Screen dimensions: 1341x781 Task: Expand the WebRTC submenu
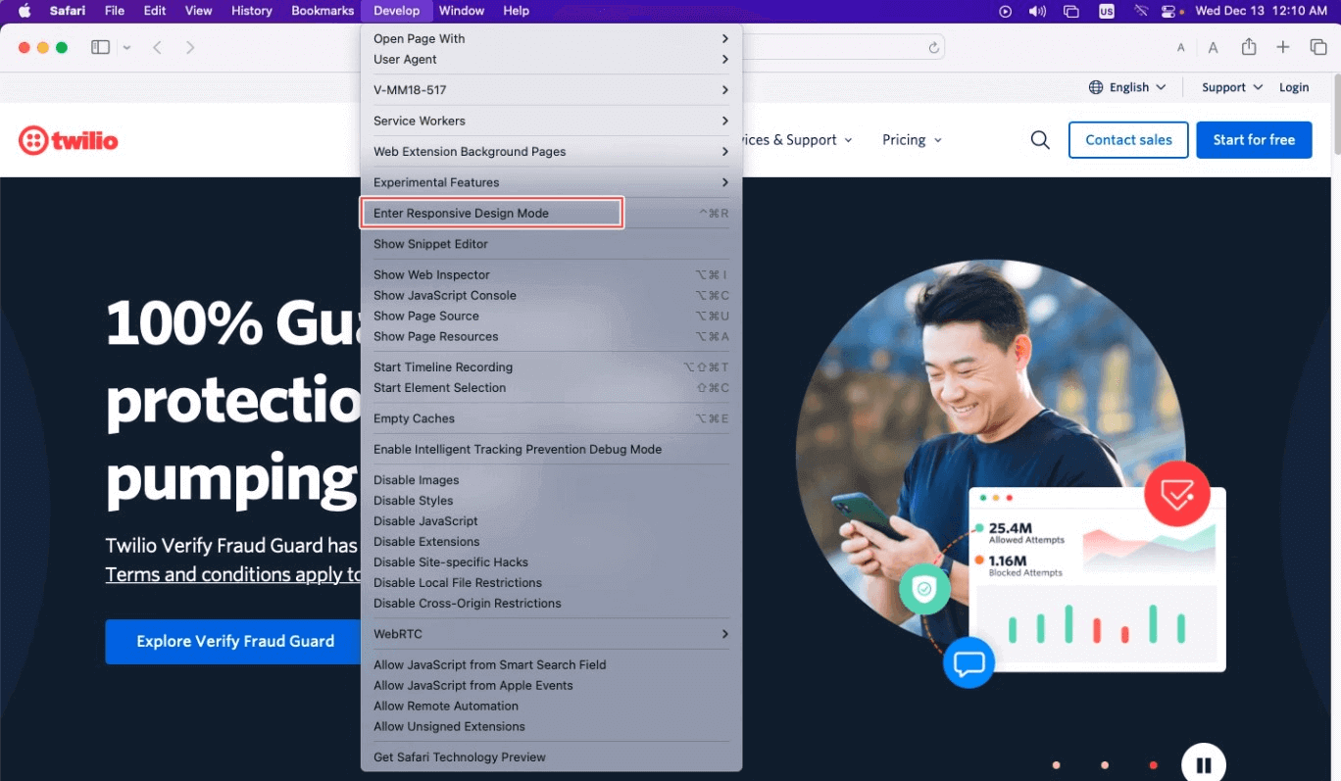[551, 634]
